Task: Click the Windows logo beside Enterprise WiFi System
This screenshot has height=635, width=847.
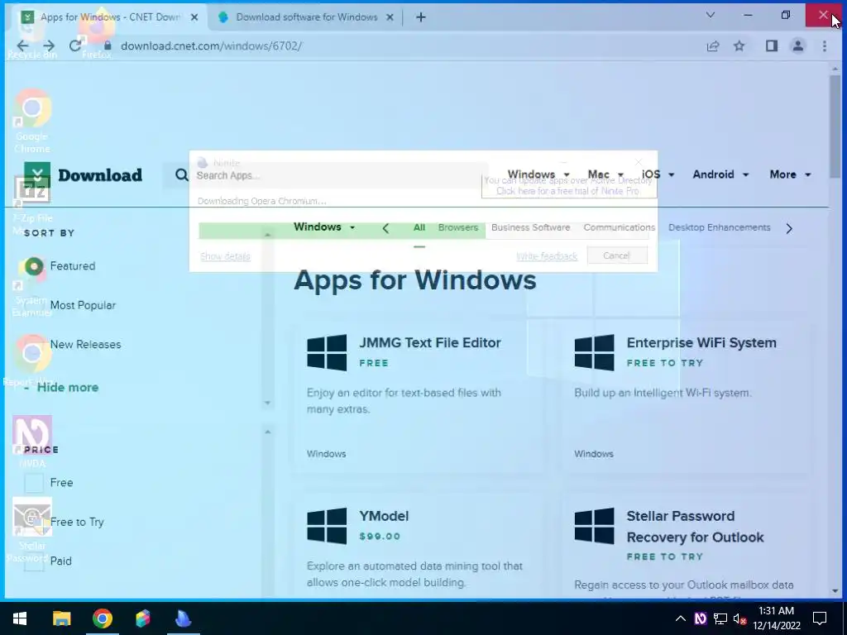Action: (x=594, y=352)
